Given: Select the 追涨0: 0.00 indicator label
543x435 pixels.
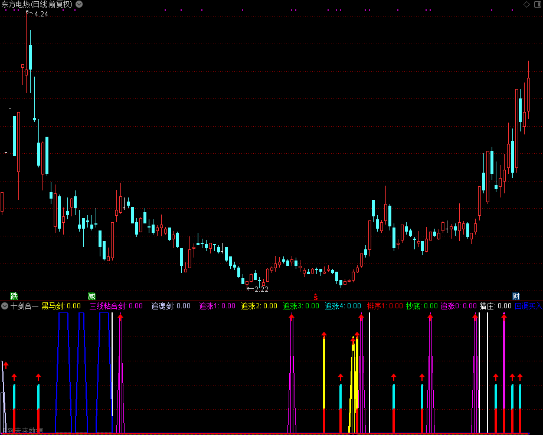Looking at the screenshot, I should click(x=459, y=306).
